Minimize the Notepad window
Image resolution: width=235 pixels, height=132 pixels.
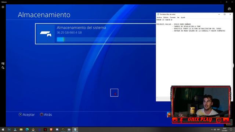pyautogui.click(x=219, y=14)
